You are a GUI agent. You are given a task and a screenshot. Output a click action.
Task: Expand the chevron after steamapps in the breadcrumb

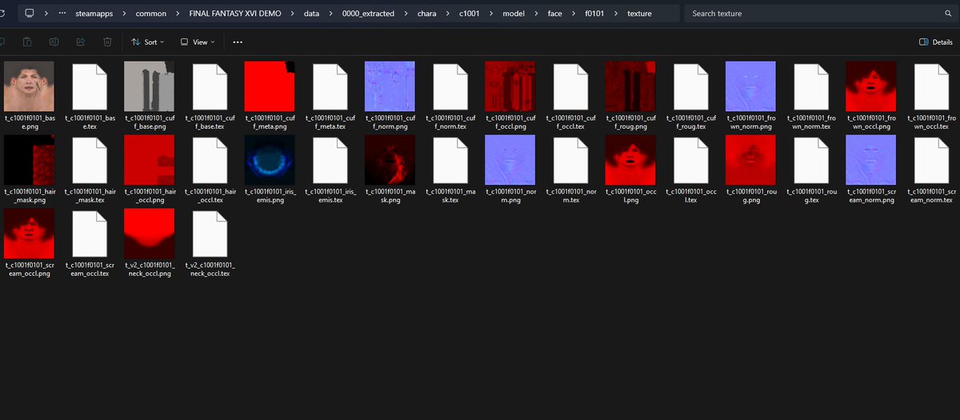(x=124, y=14)
